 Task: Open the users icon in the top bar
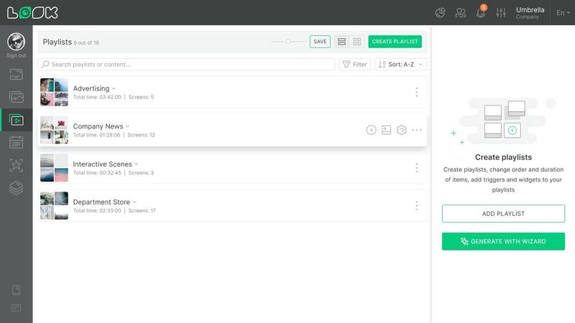click(x=461, y=13)
